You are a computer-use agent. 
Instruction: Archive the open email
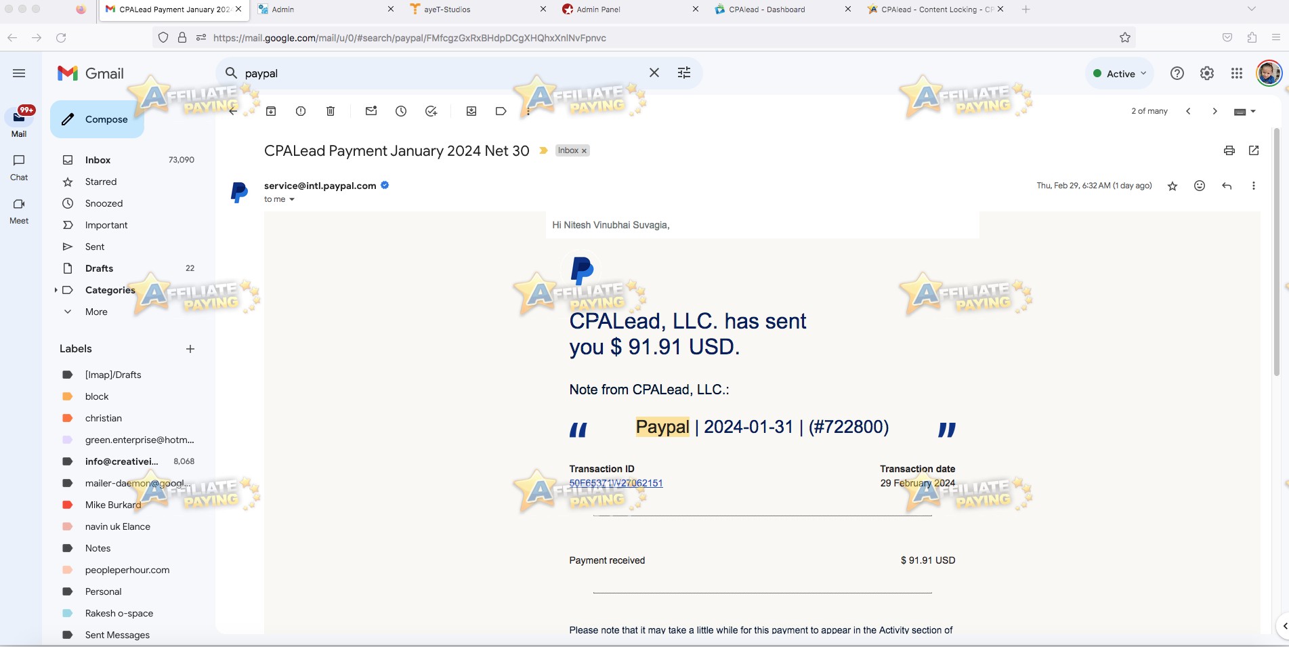coord(270,110)
